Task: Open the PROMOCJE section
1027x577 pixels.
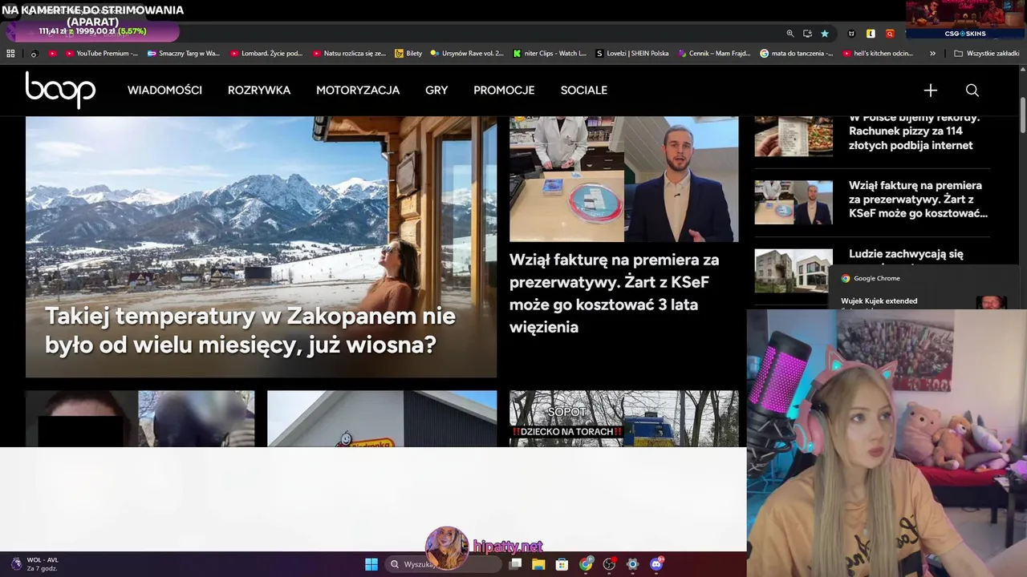Action: pyautogui.click(x=504, y=91)
